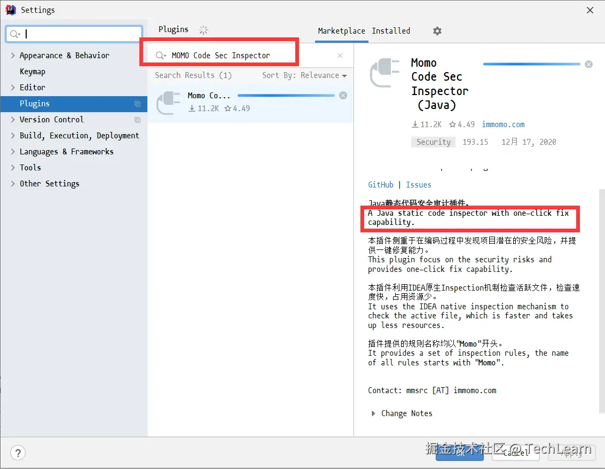Screen dimensions: 605x469
Task: Click the progress bar in the plugin details header
Action: pos(532,64)
